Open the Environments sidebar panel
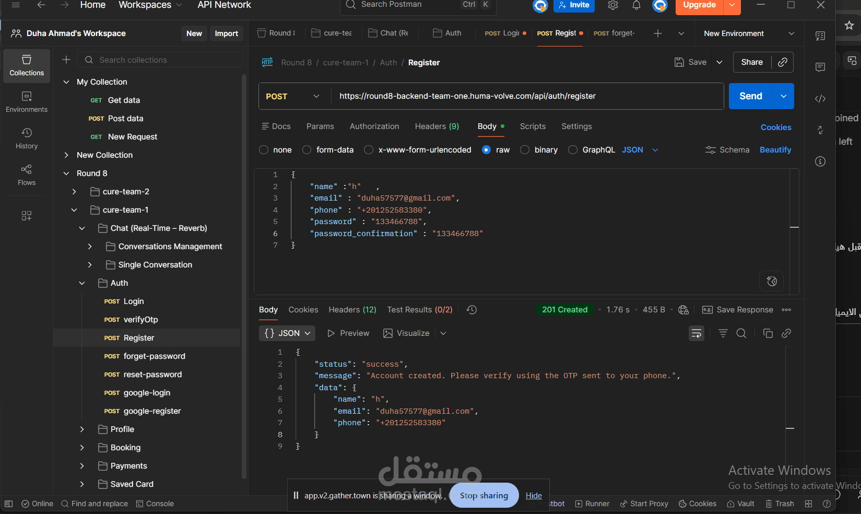This screenshot has height=514, width=861. pos(27,102)
